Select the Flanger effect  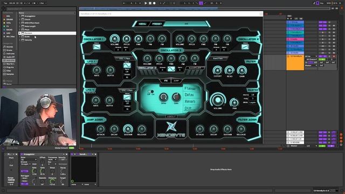click(x=190, y=88)
